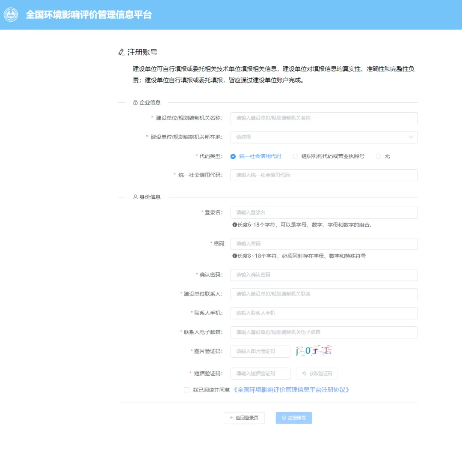Viewport: 462px width, 454px height.
Task: Select the 无 code type radio button
Action: [378, 156]
